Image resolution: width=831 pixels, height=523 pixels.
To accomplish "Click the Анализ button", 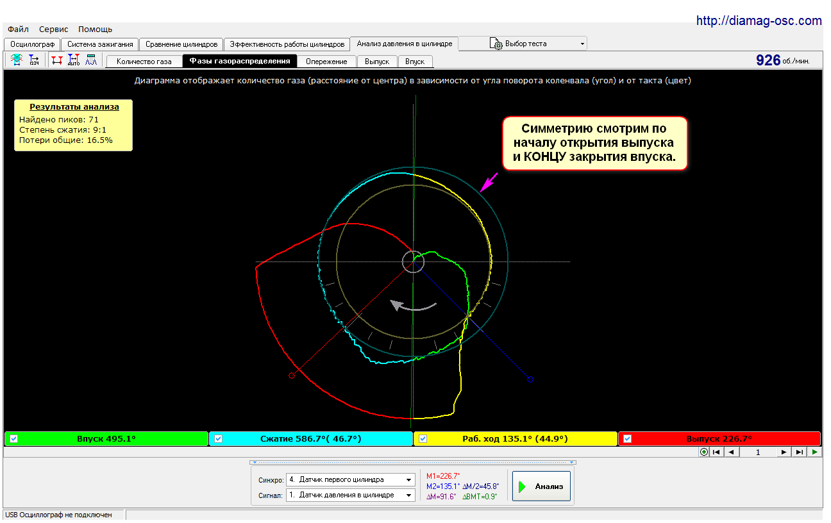I will point(541,486).
